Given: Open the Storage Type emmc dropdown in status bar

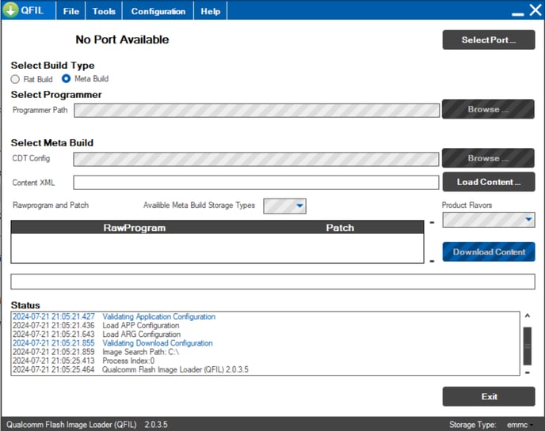Looking at the screenshot, I should tap(520, 425).
